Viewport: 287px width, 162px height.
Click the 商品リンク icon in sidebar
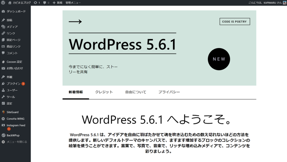tap(3, 46)
